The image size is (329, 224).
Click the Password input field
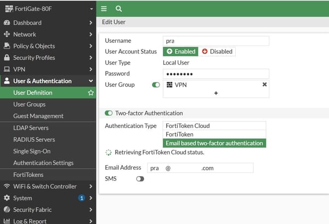coord(216,74)
